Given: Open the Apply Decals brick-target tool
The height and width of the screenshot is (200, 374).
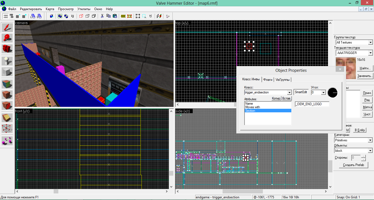Looking at the screenshot, I should [x=7, y=105].
